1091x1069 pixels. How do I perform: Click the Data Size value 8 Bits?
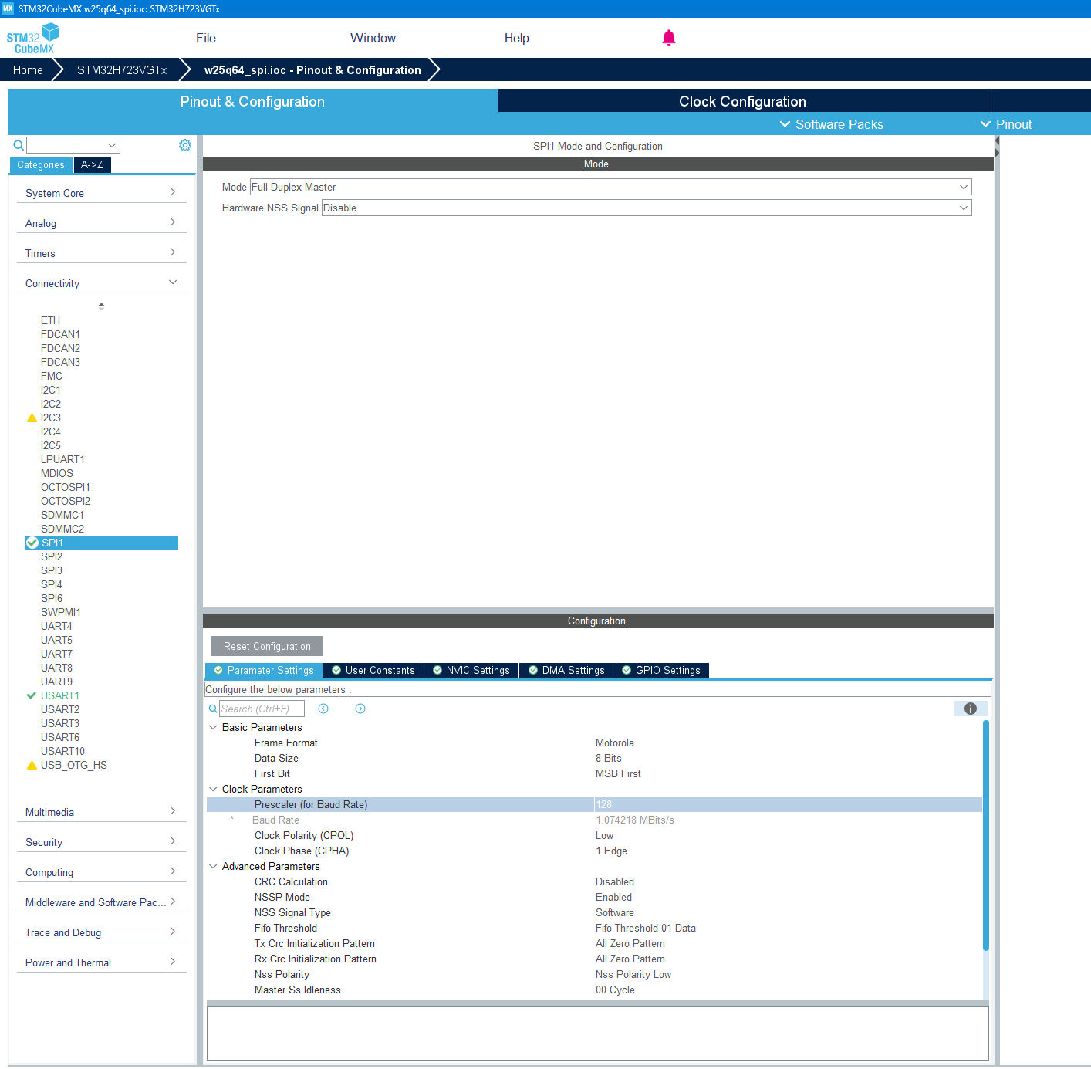pos(608,758)
